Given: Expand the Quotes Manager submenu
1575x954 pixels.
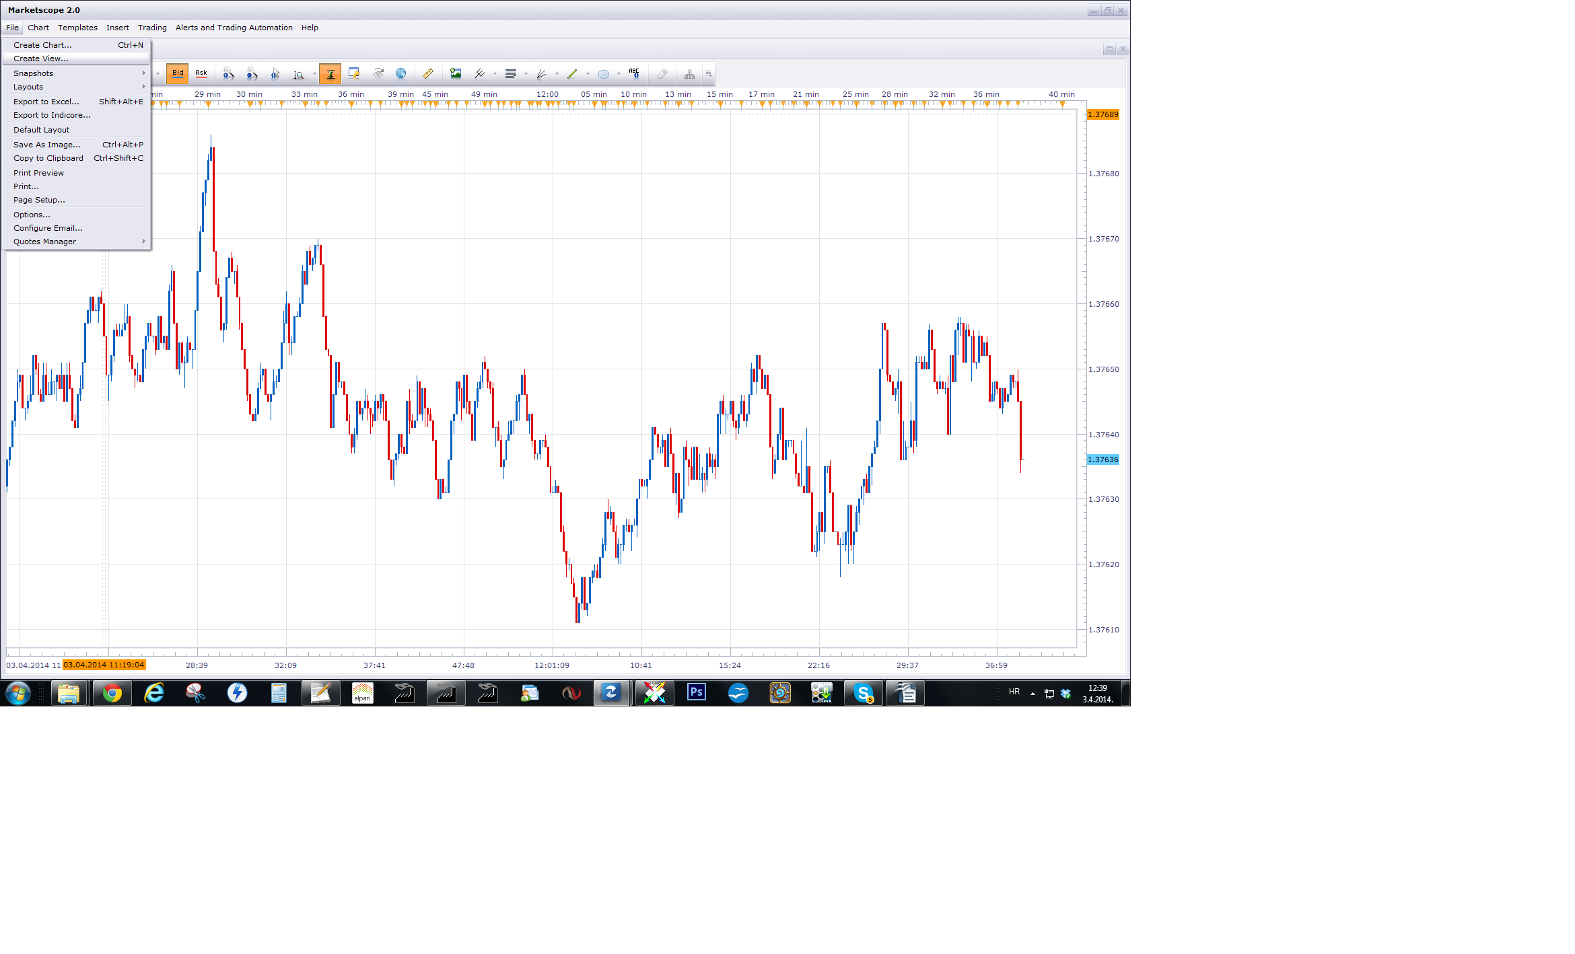Looking at the screenshot, I should [77, 242].
